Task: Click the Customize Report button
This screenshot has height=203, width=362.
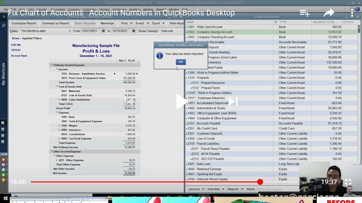Action: 24,23
